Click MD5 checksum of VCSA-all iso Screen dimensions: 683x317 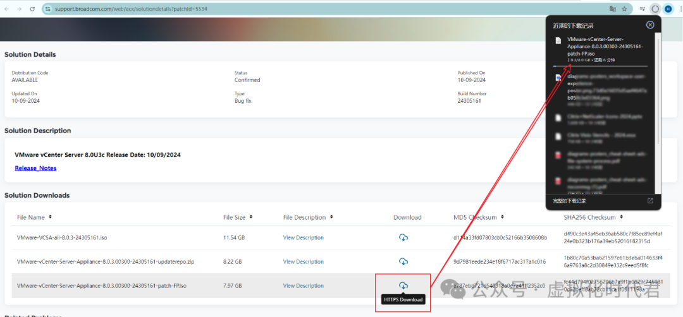[x=500, y=238]
